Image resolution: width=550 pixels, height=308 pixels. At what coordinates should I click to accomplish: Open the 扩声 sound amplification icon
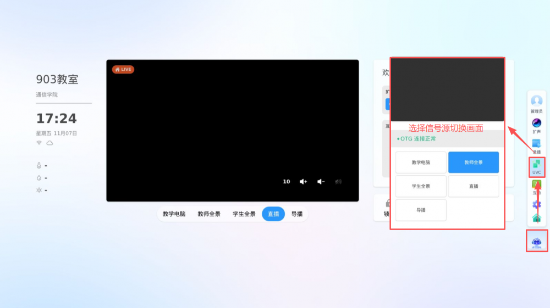tap(536, 124)
